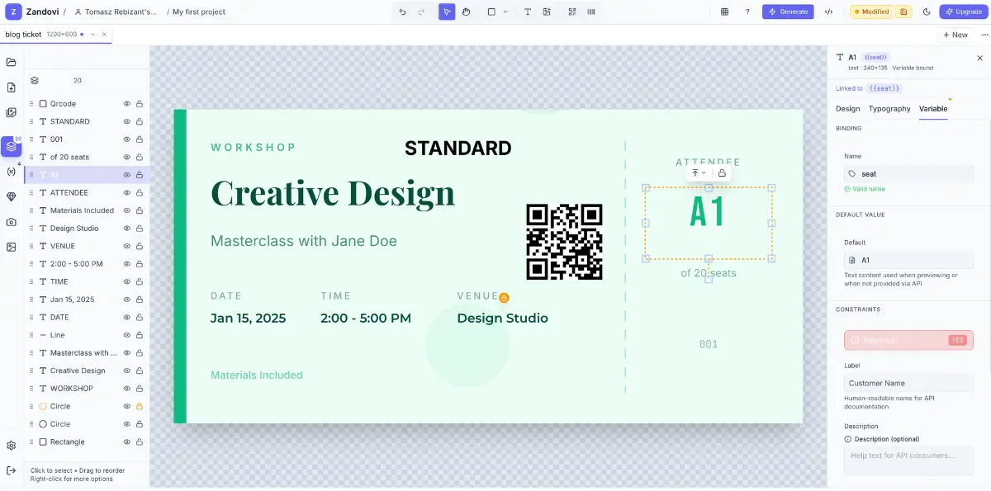Screen dimensions: 991x491
Task: Open folder icon in left sidebar
Action: pyautogui.click(x=12, y=62)
